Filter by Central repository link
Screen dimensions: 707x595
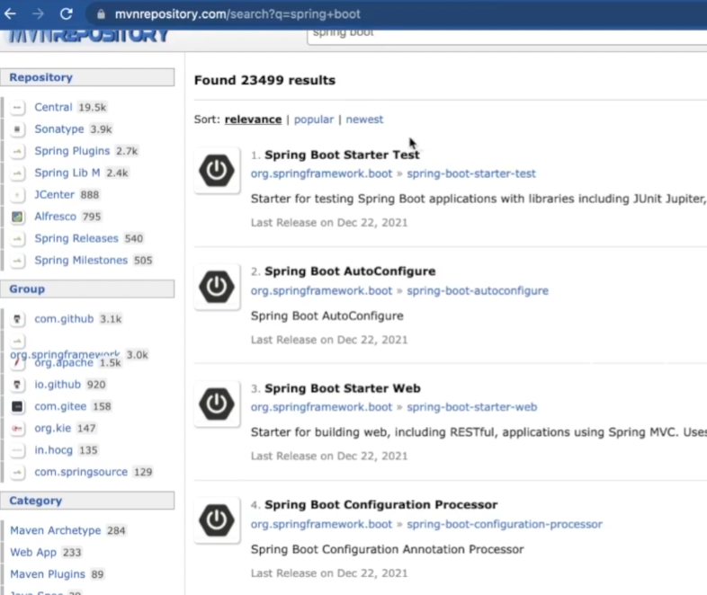(x=53, y=107)
